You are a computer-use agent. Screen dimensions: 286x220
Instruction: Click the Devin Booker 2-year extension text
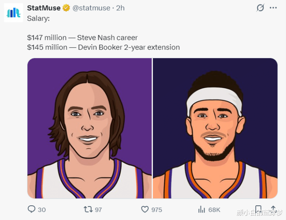click(x=129, y=47)
